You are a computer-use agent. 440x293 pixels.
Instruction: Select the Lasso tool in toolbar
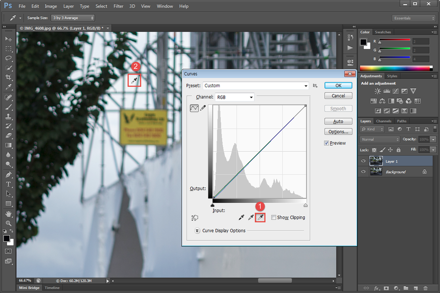click(8, 58)
